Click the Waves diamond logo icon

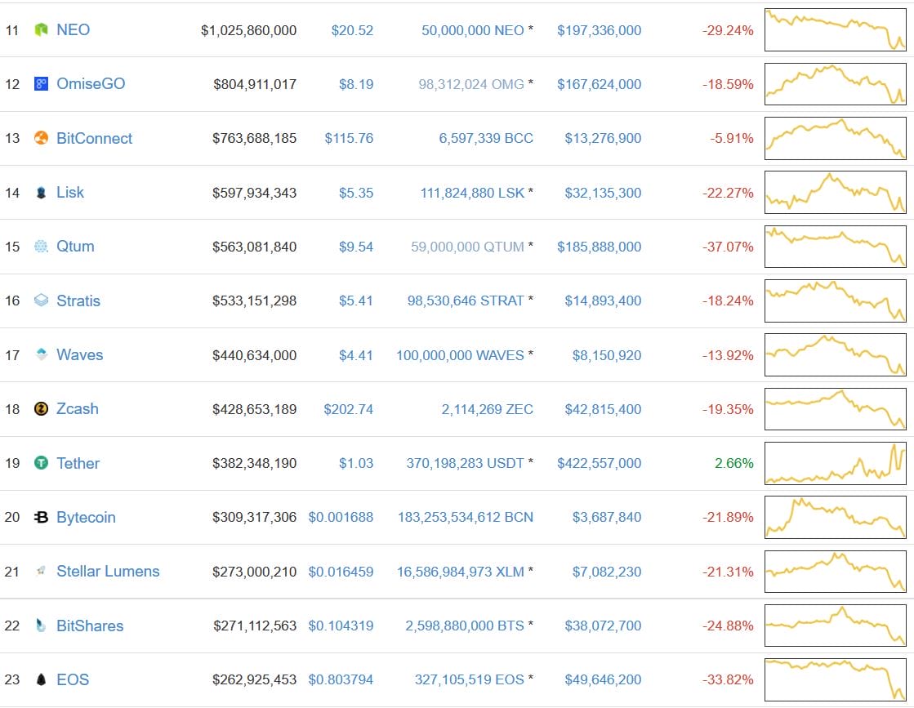click(41, 354)
